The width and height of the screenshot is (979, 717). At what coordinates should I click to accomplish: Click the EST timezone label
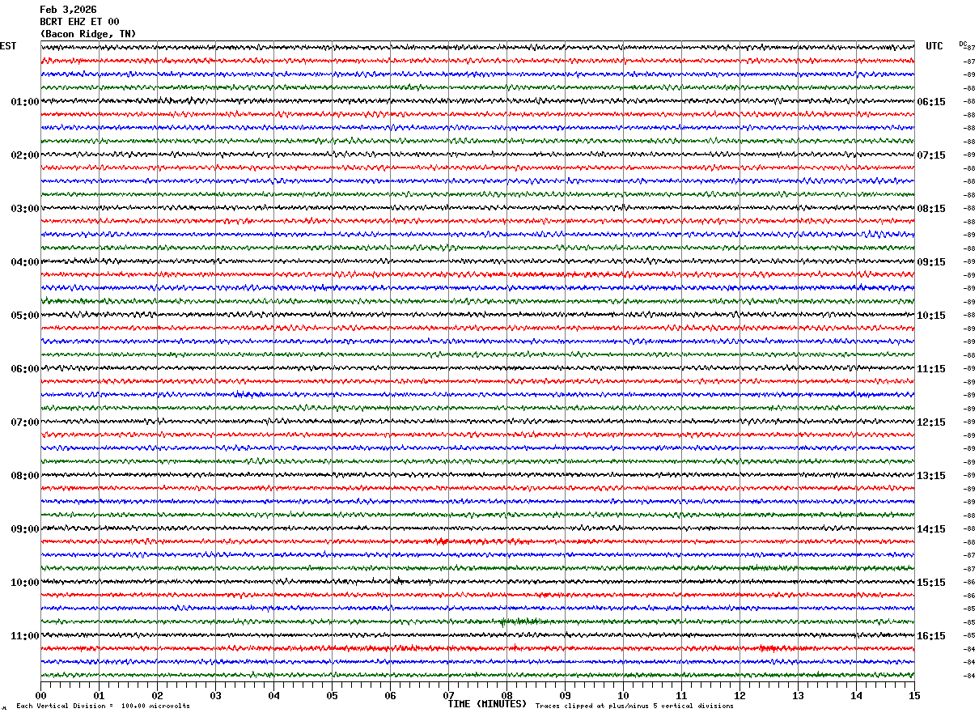(8, 46)
